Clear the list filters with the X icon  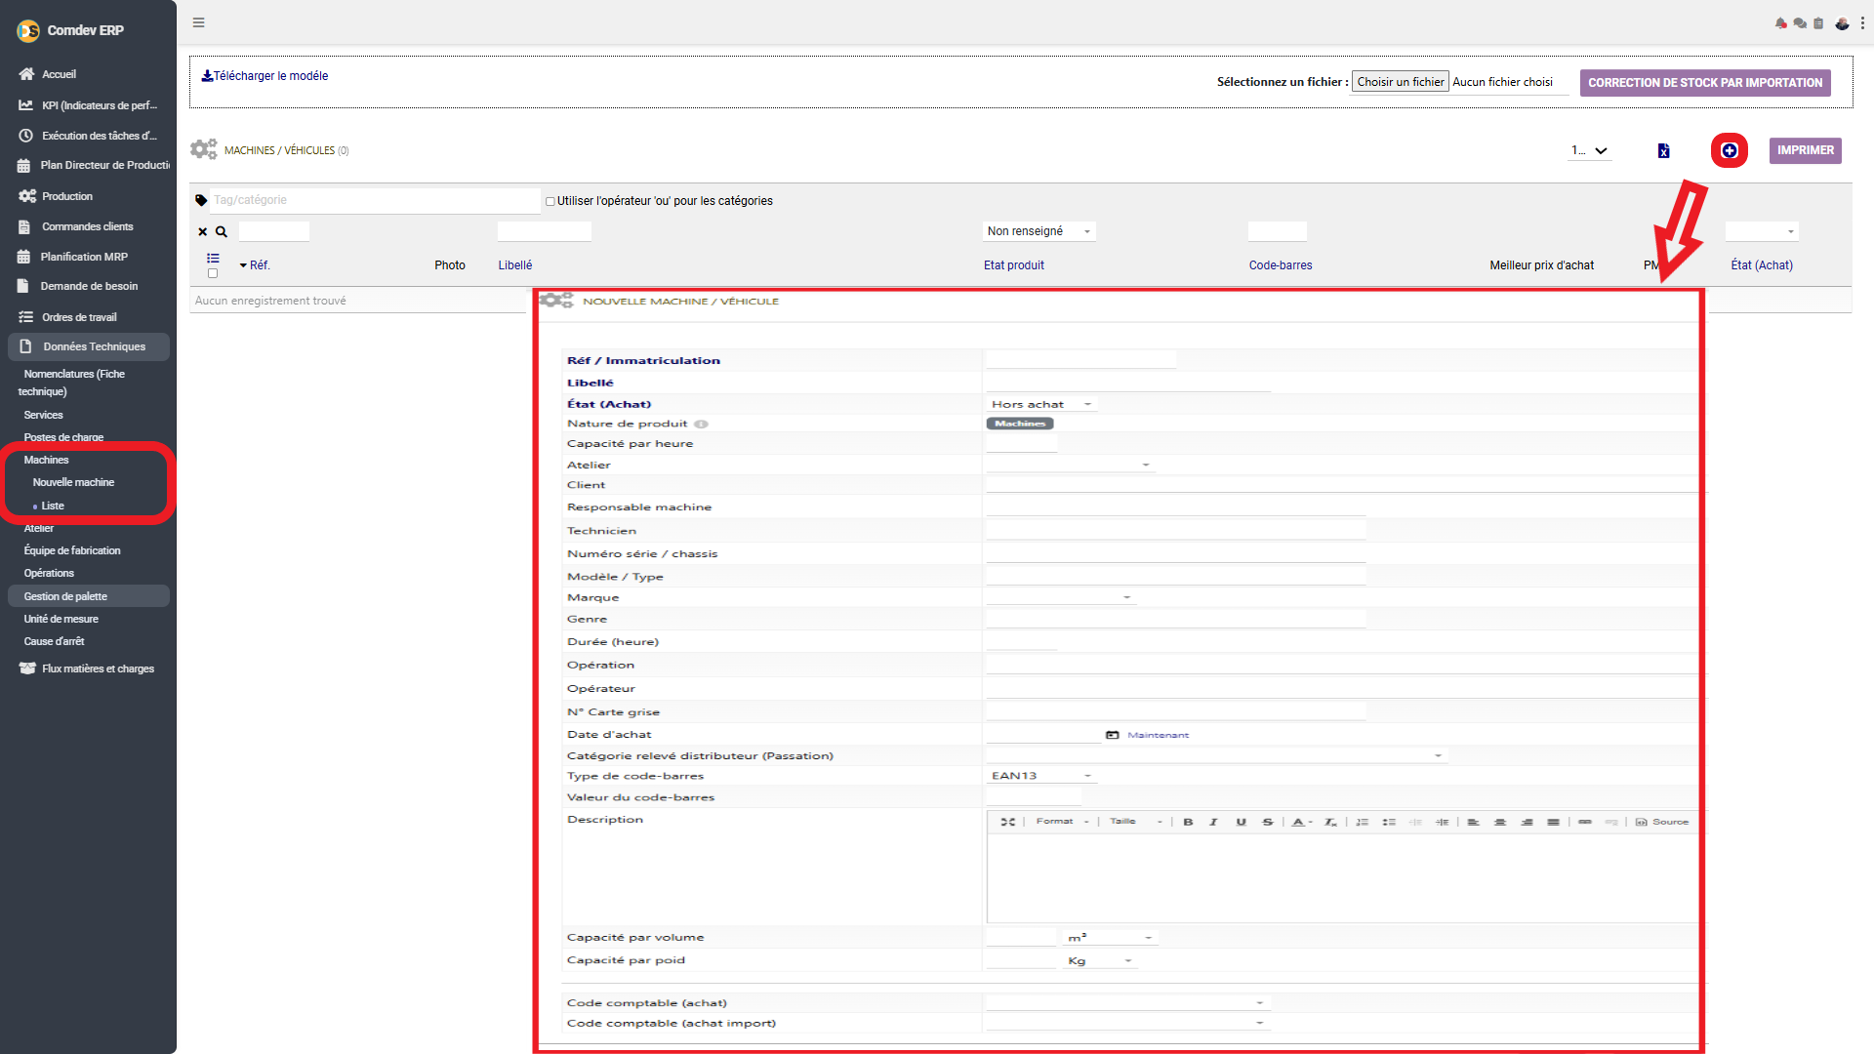tap(203, 232)
